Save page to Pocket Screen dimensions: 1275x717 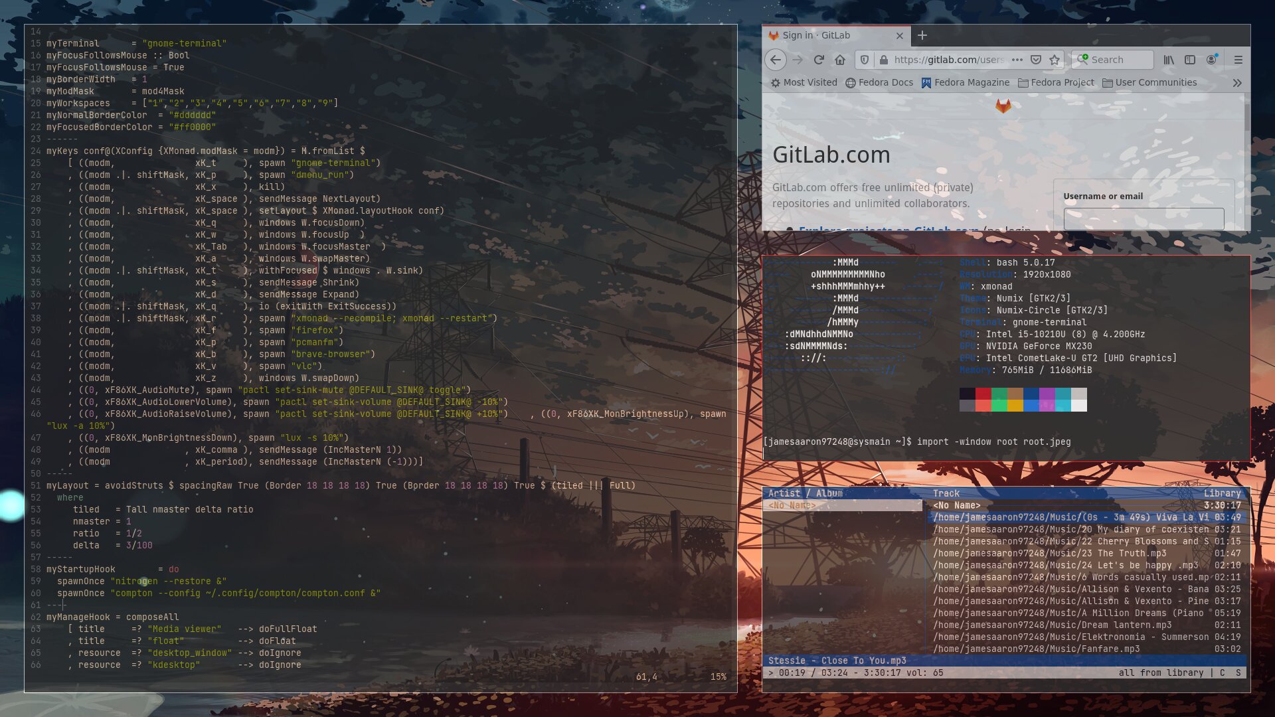tap(1035, 60)
